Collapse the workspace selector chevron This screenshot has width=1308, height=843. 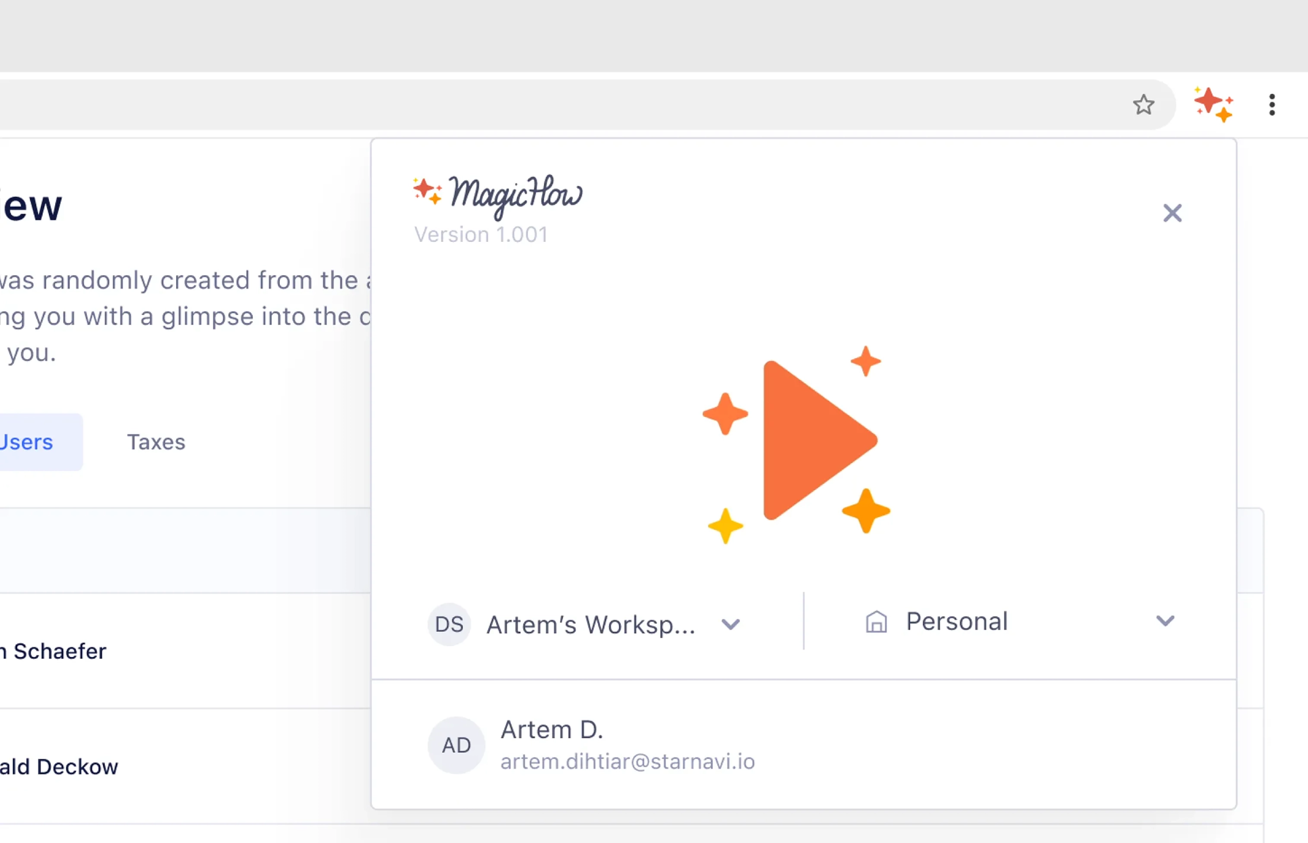(731, 624)
